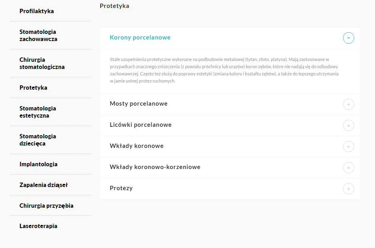Viewport: 375px width, 248px height.
Task: Click plus icon for Wkłady koronowo-korzeniowe
Action: tap(348, 168)
